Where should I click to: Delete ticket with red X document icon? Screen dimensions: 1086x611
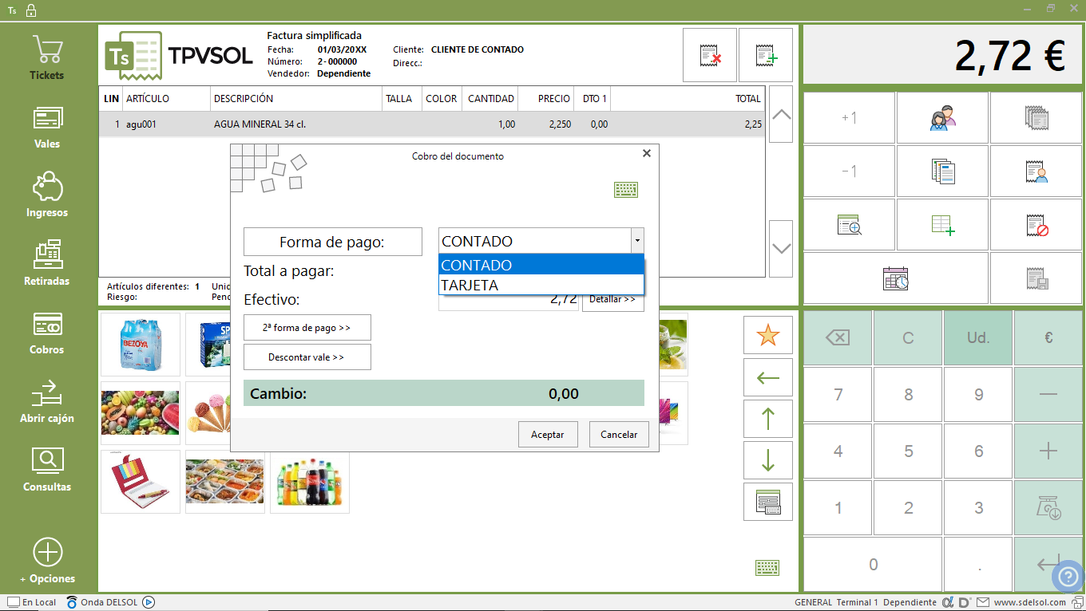(710, 55)
